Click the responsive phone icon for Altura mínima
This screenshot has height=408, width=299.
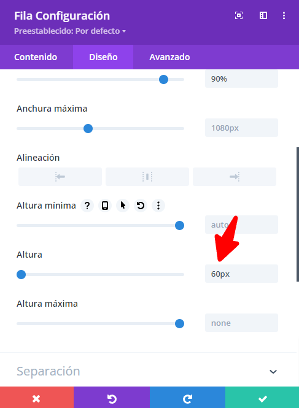pos(105,206)
